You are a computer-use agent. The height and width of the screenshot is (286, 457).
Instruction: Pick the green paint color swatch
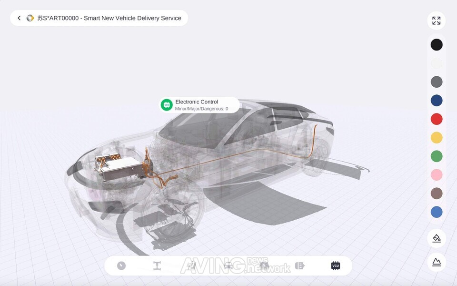click(x=437, y=156)
